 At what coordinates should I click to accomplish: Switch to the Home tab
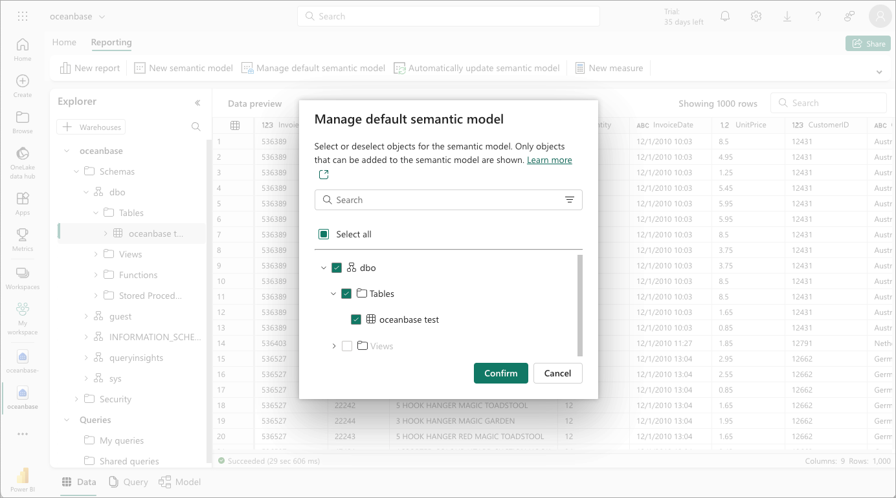(x=64, y=43)
